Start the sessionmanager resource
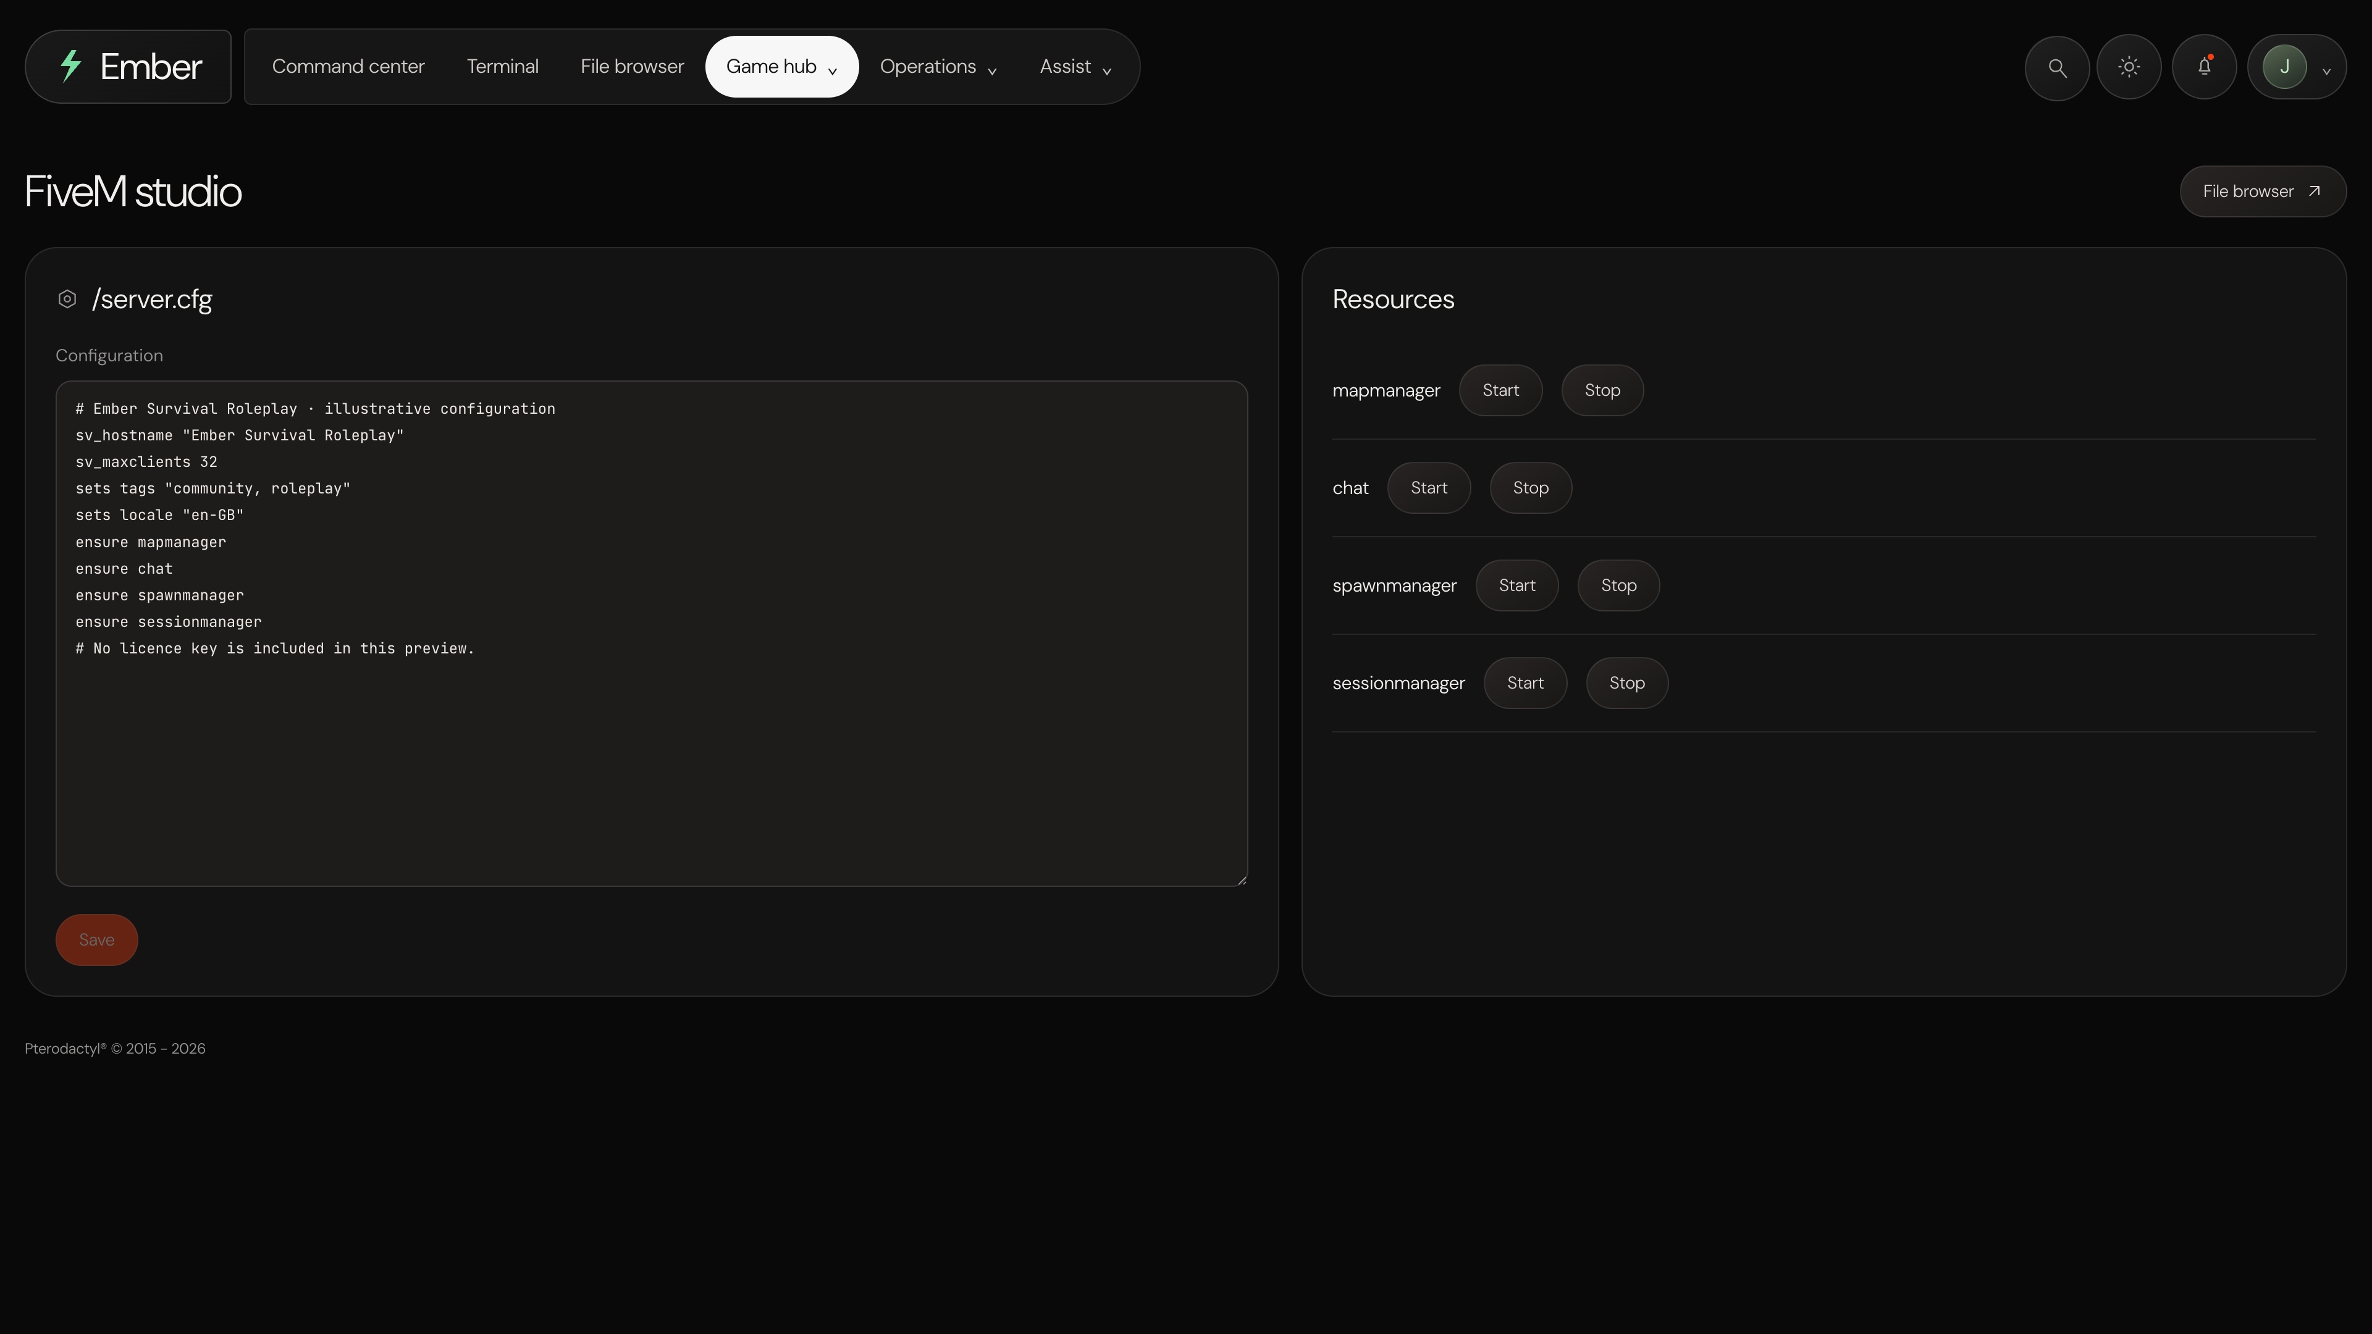This screenshot has height=1334, width=2372. tap(1526, 683)
